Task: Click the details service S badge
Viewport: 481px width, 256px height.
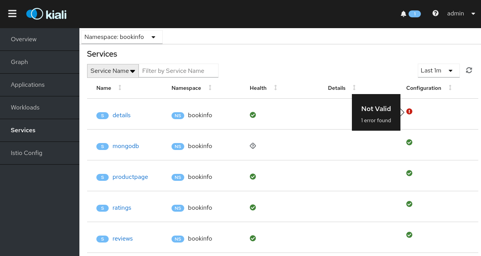Action: pos(103,115)
